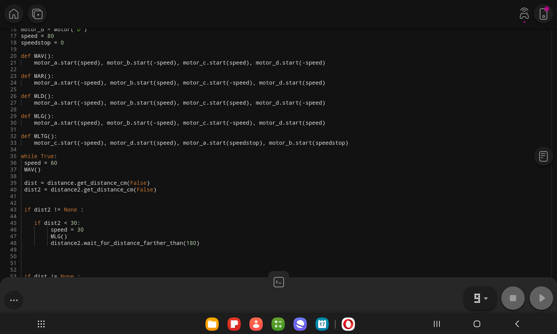
Task: Open program slot 9 dropdown
Action: (480, 298)
